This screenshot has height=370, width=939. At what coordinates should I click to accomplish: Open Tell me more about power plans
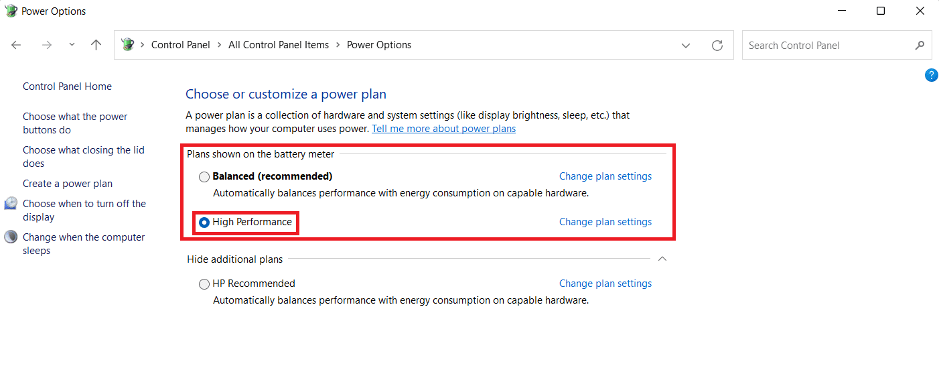pyautogui.click(x=443, y=129)
